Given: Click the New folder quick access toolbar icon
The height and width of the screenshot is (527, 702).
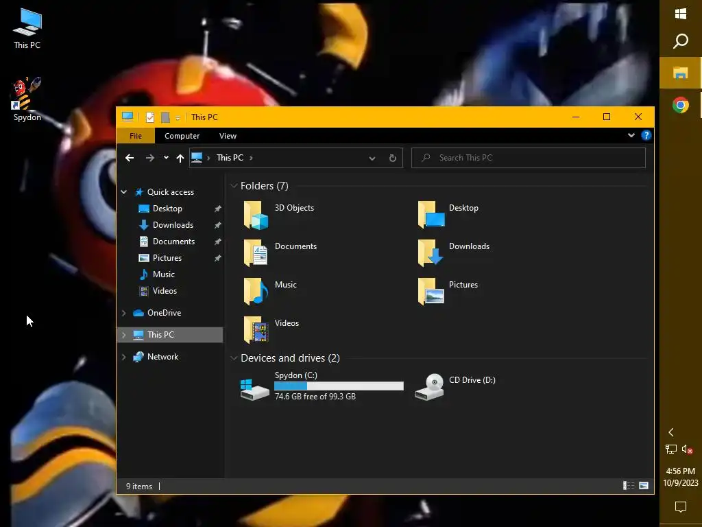Looking at the screenshot, I should coord(165,117).
